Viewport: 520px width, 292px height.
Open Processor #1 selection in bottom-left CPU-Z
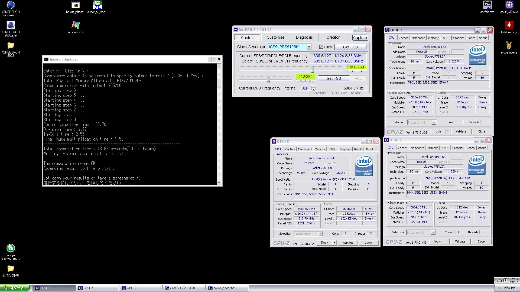(x=308, y=234)
